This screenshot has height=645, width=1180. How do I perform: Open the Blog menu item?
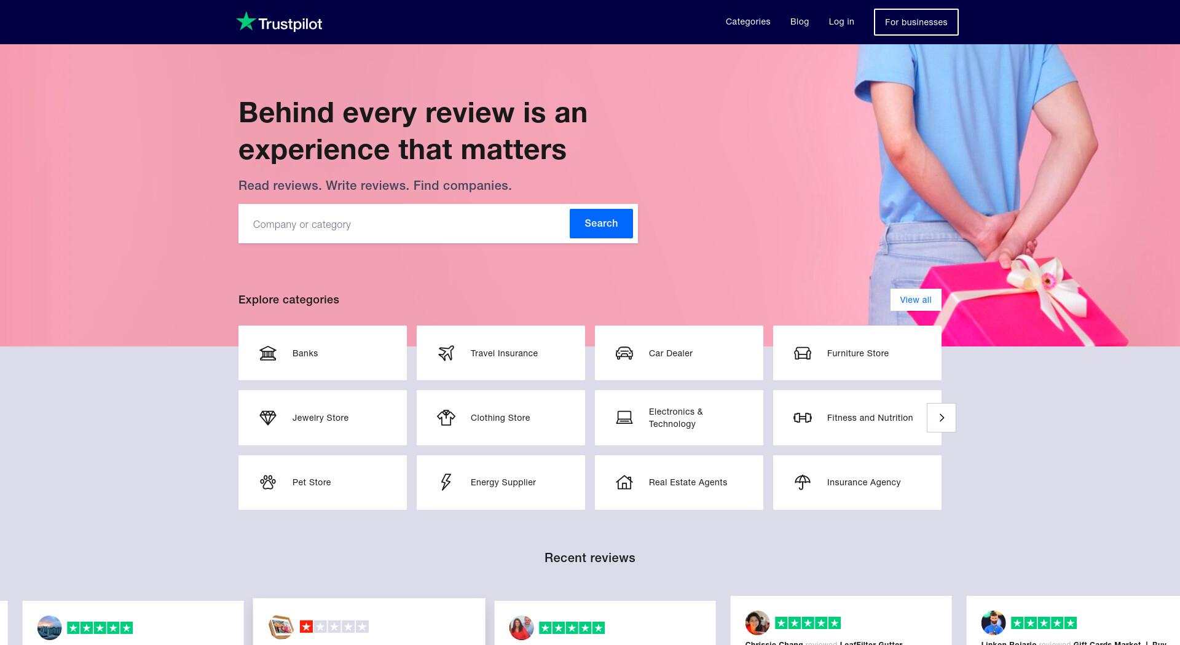800,21
